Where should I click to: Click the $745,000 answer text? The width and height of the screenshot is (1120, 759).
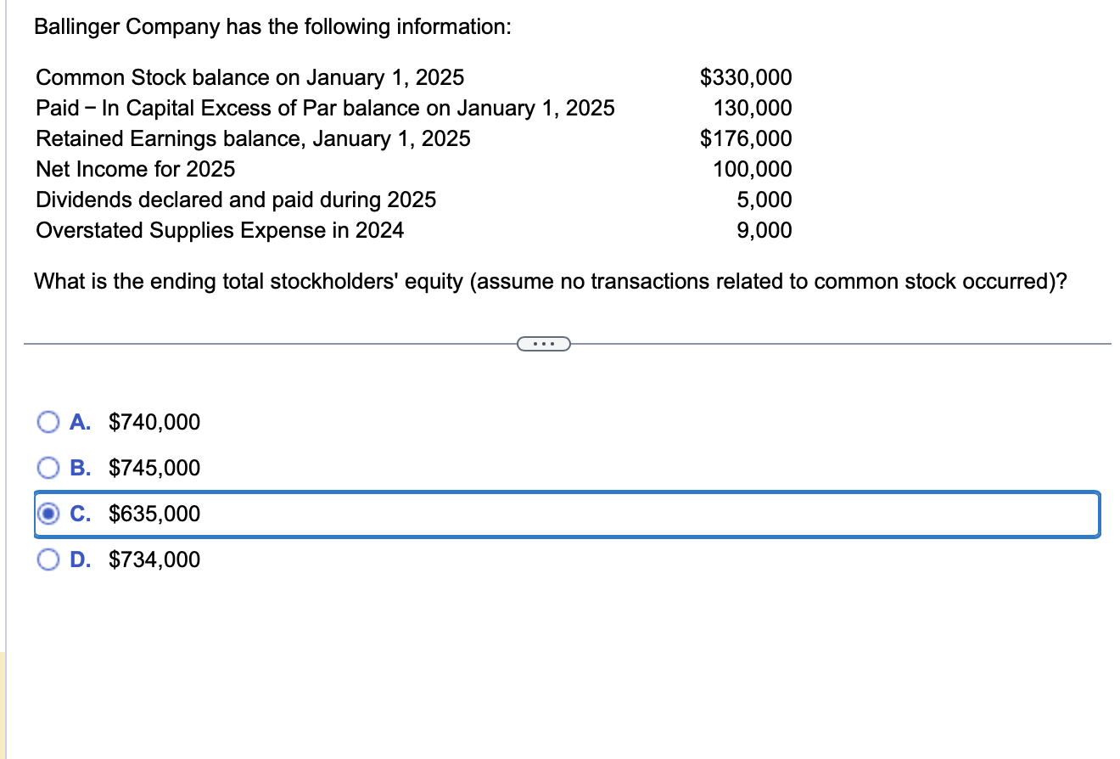154,467
